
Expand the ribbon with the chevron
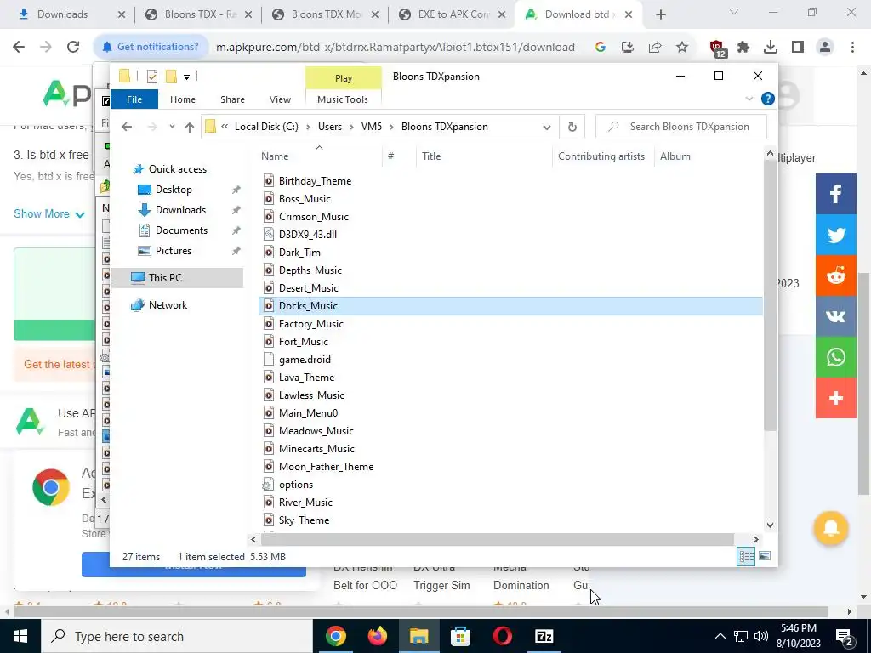pyautogui.click(x=749, y=99)
